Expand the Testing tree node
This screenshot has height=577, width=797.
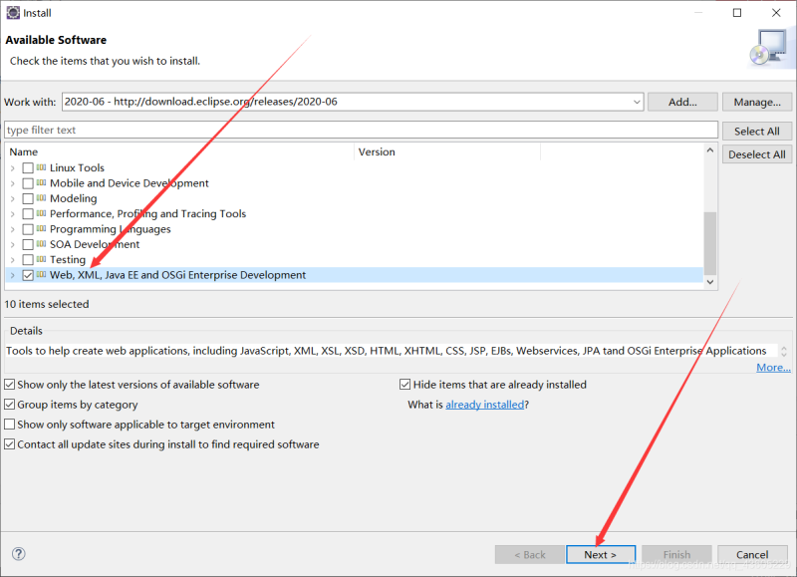(x=13, y=260)
